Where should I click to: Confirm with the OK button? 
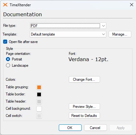70,128
